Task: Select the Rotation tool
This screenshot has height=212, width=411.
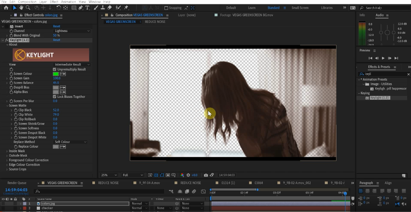Action: (x=59, y=8)
